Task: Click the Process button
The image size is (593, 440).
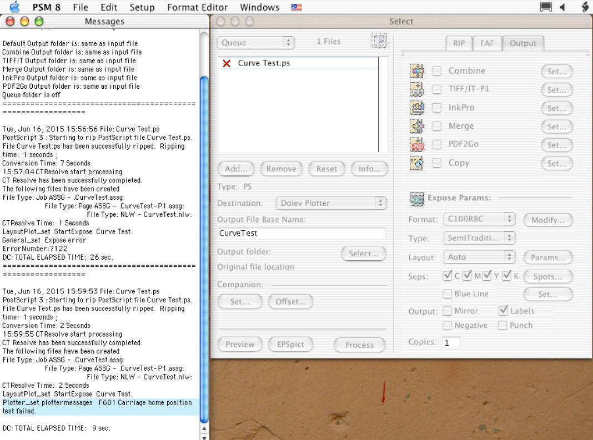Action: [x=359, y=345]
